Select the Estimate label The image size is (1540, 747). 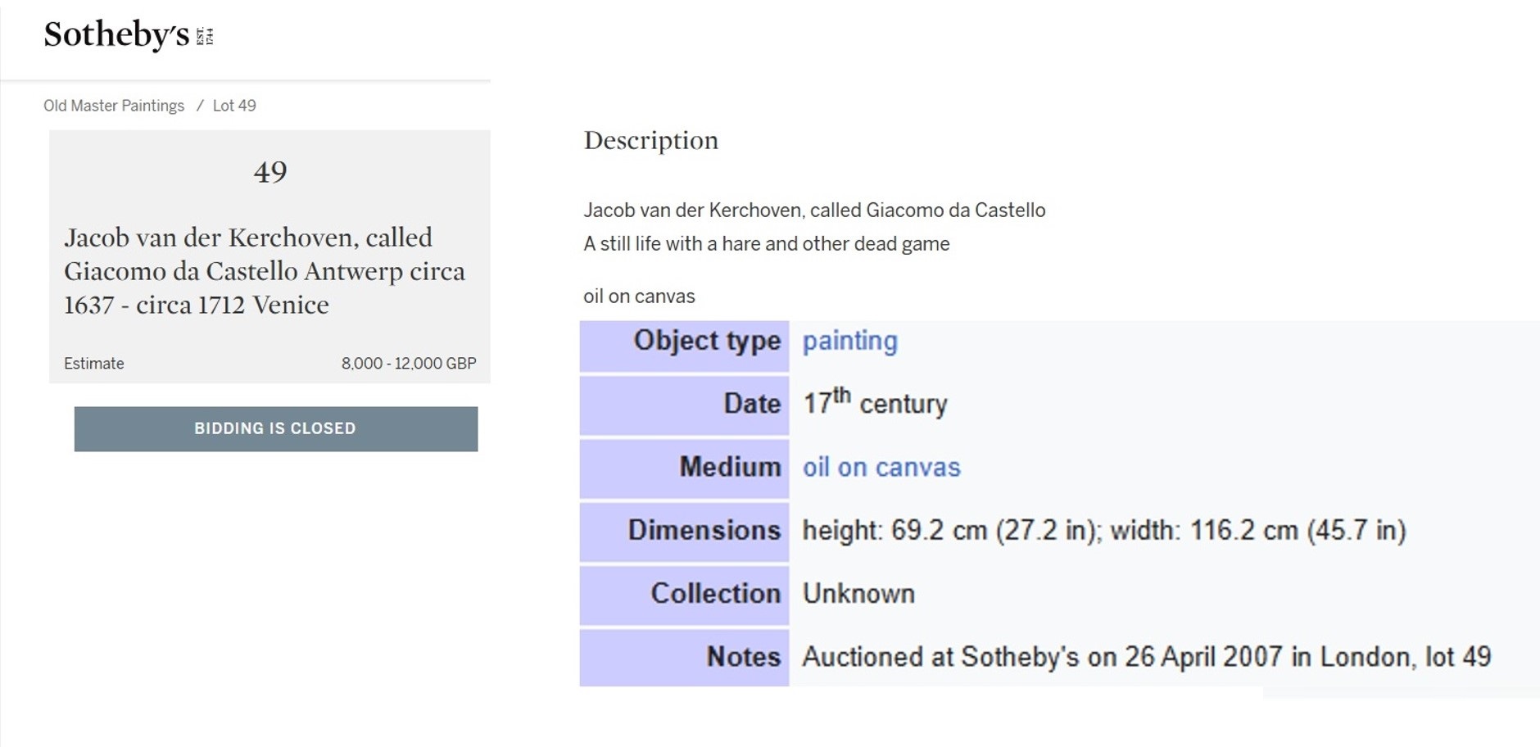[x=94, y=364]
